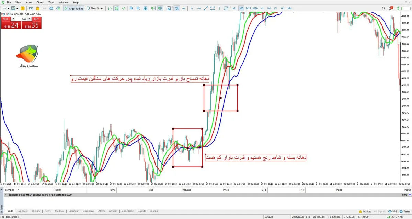Click the volume input field showing 1.00
Screen dimensions: 412x219
[x=22, y=19]
